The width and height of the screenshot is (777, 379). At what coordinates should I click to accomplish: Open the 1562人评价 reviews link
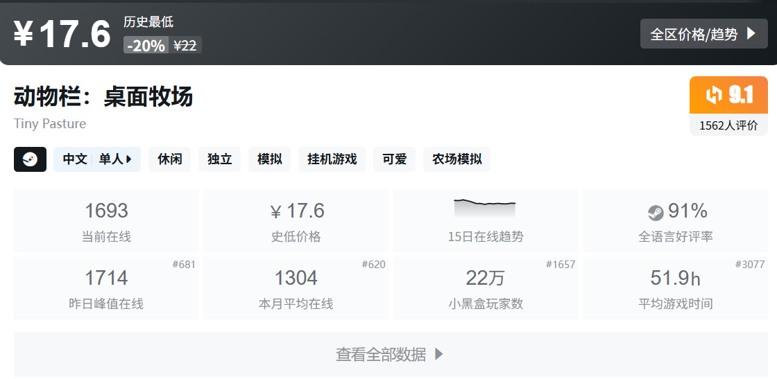click(x=728, y=125)
